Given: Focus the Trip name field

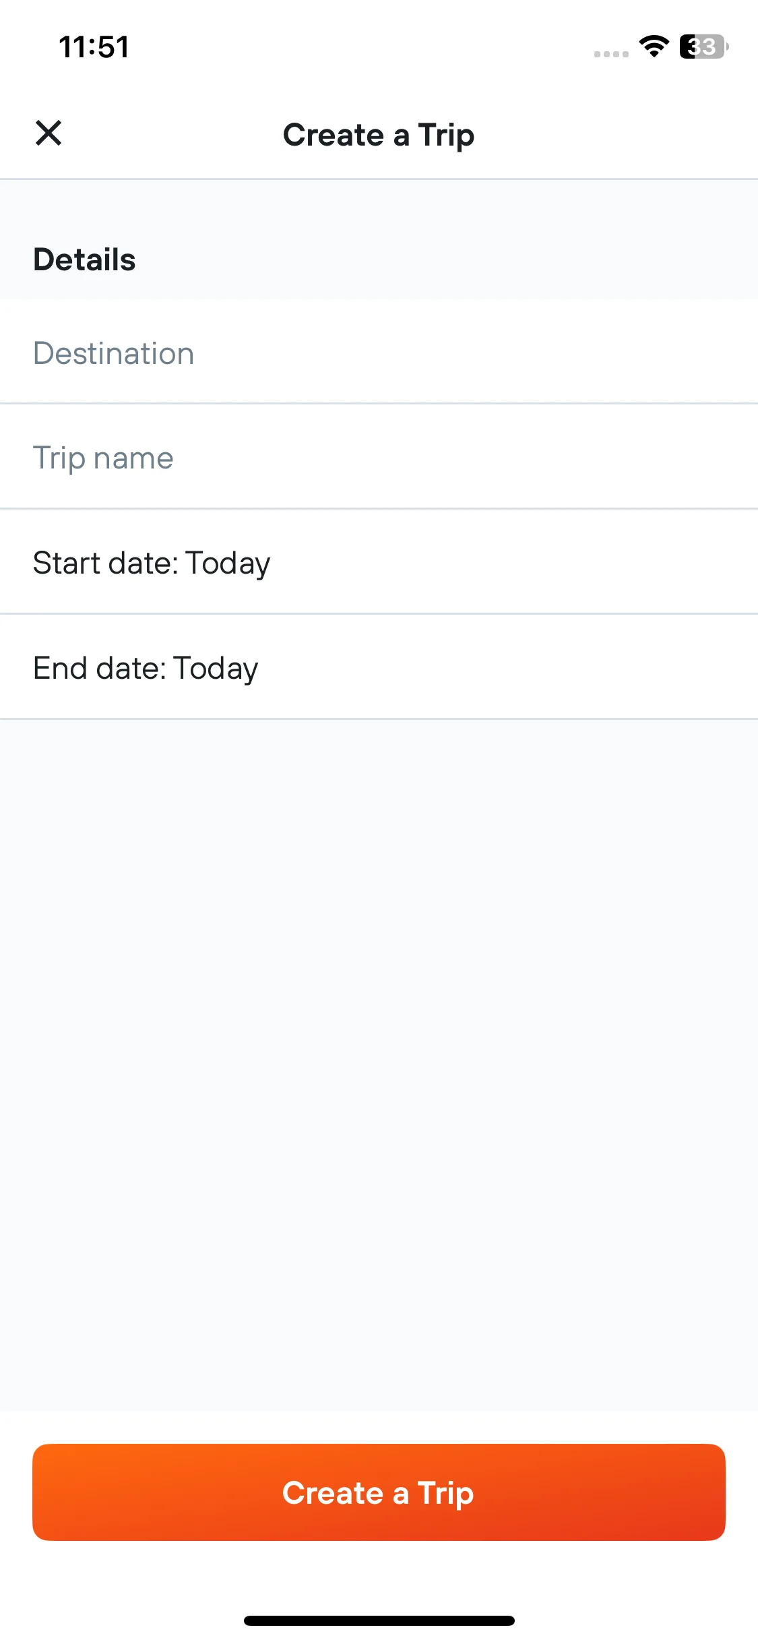Looking at the screenshot, I should [x=379, y=457].
